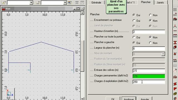Click the Vue vertical scrollbar thumb
The image size is (178, 100).
[x=82, y=56]
